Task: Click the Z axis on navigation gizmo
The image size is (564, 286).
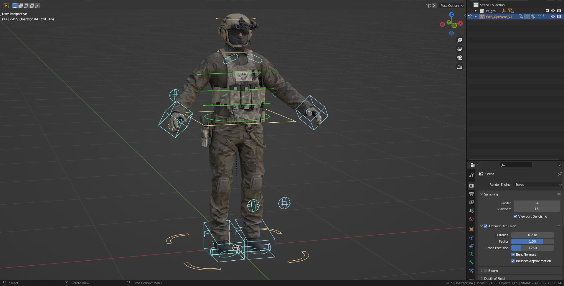Action: pyautogui.click(x=451, y=14)
